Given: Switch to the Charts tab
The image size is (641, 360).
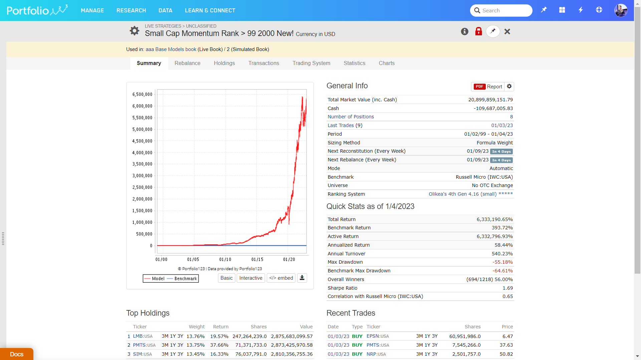Looking at the screenshot, I should point(387,63).
